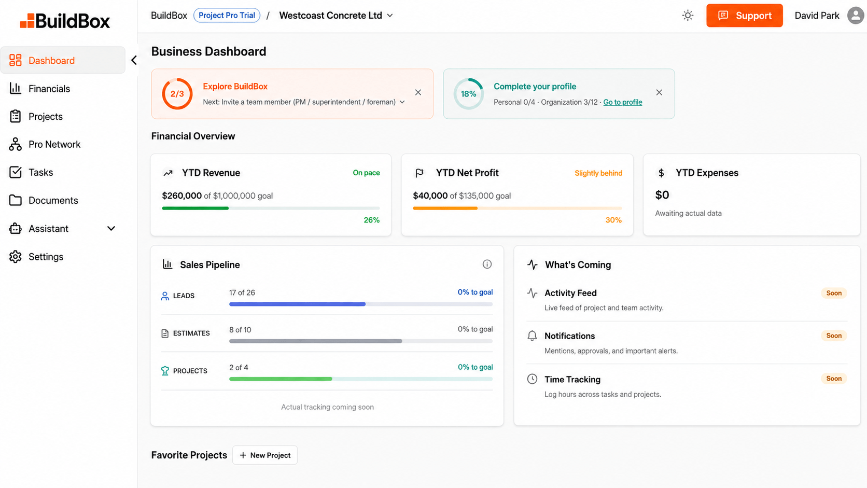
Task: Click the Dashboard grid icon in sidebar
Action: pyautogui.click(x=16, y=60)
